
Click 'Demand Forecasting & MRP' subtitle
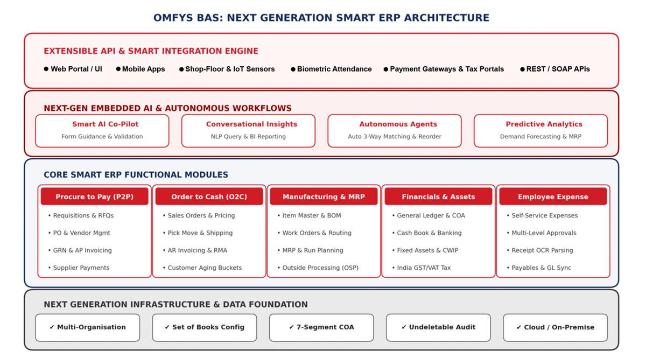click(x=540, y=137)
